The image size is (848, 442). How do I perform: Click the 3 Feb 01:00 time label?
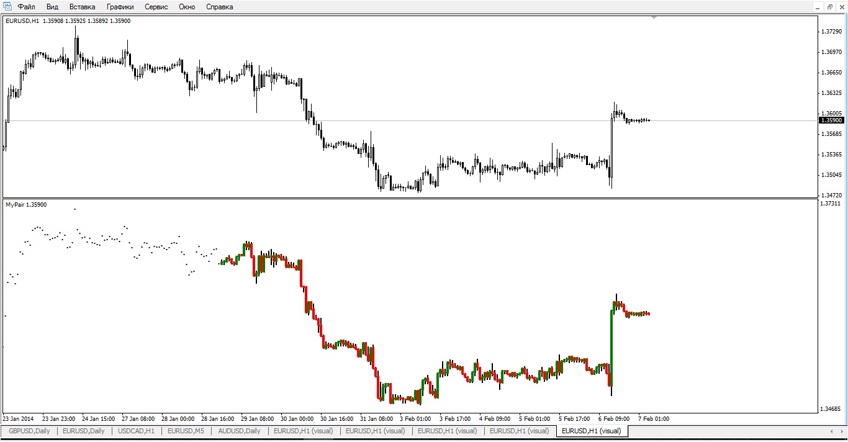[415, 419]
